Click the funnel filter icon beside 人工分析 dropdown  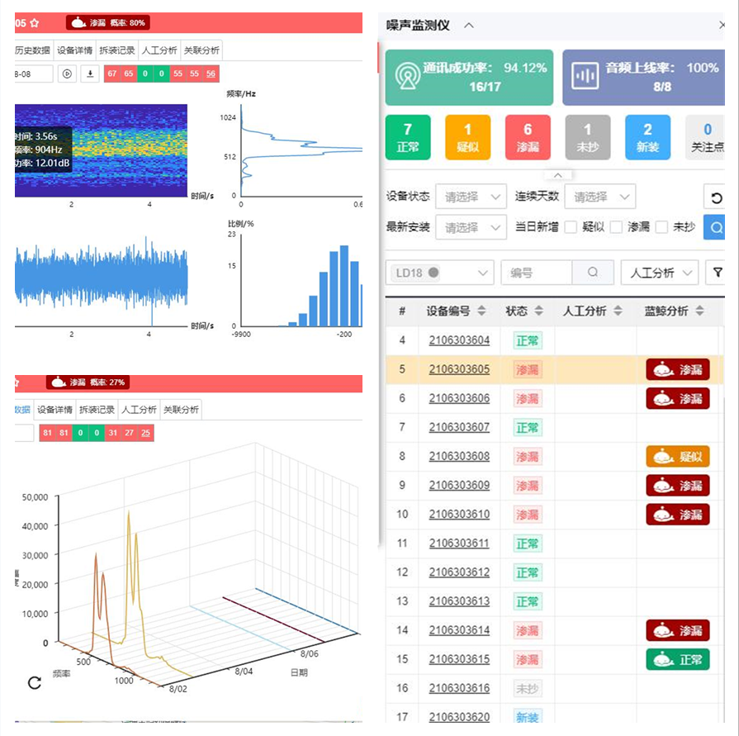pyautogui.click(x=717, y=273)
